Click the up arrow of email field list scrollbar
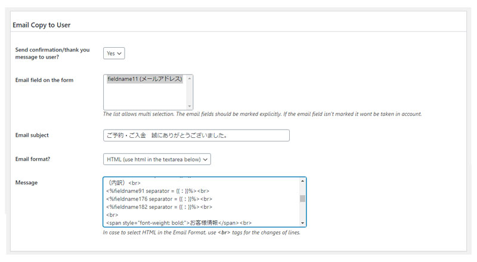The width and height of the screenshot is (477, 262). [190, 79]
